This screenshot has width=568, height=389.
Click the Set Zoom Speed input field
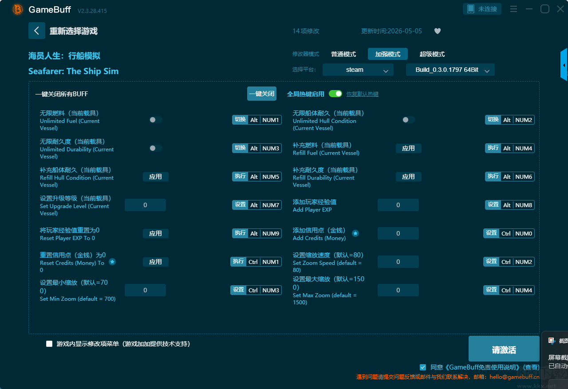pos(398,262)
